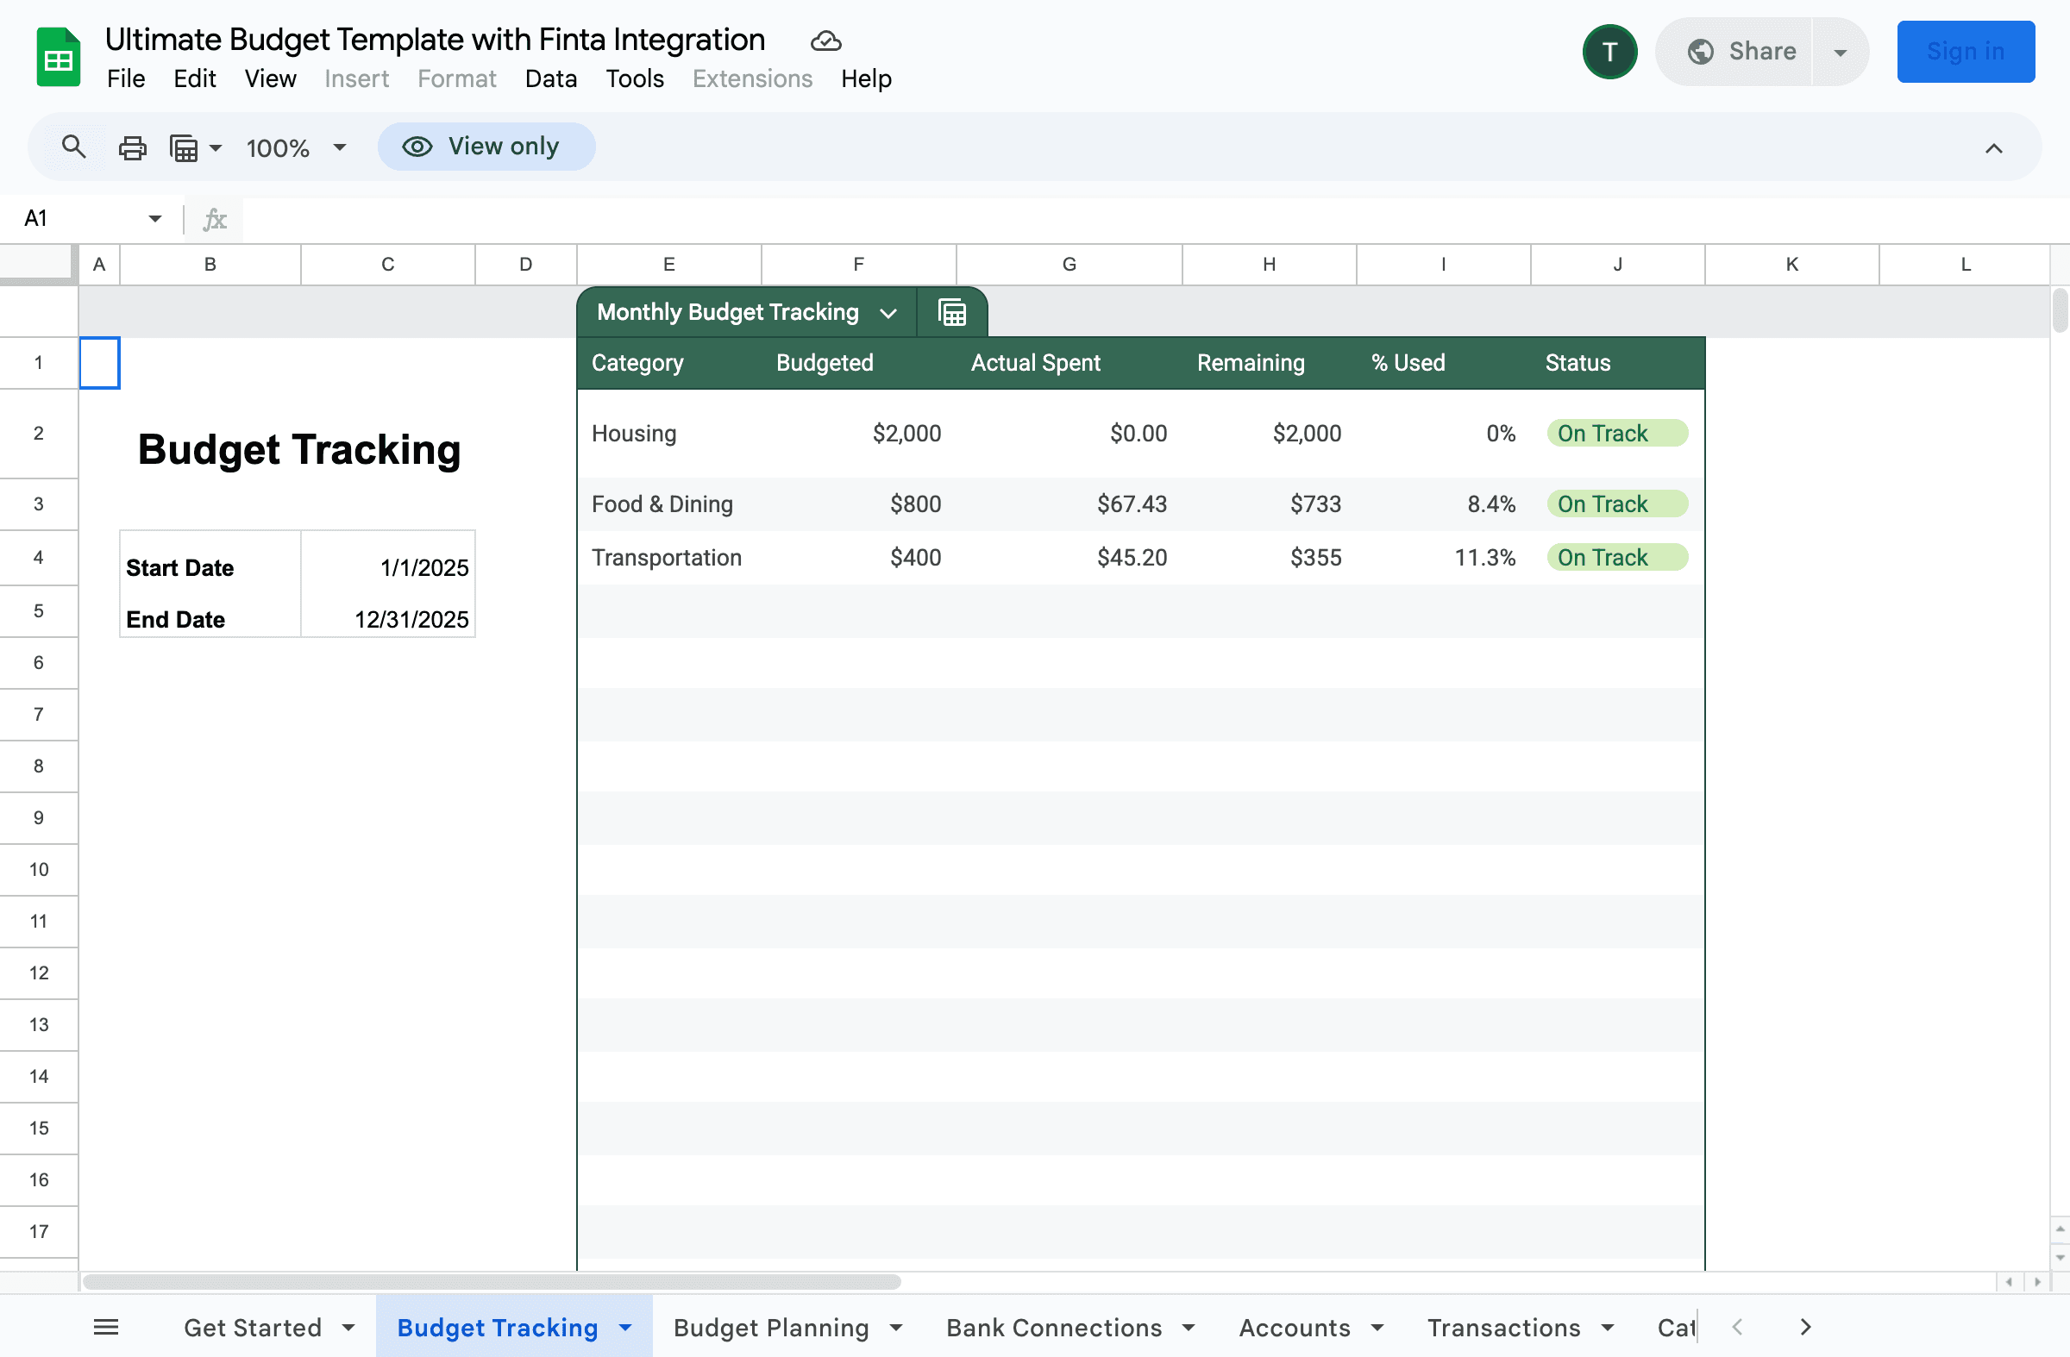This screenshot has width=2070, height=1357.
Task: Expand the Monthly Budget Tracking table menu
Action: pos(888,313)
